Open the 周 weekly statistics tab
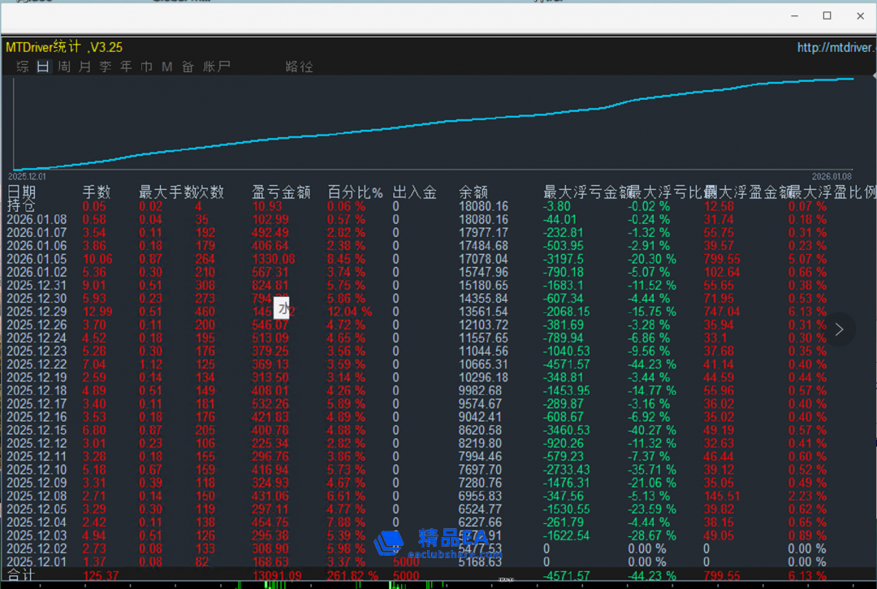 [x=64, y=67]
